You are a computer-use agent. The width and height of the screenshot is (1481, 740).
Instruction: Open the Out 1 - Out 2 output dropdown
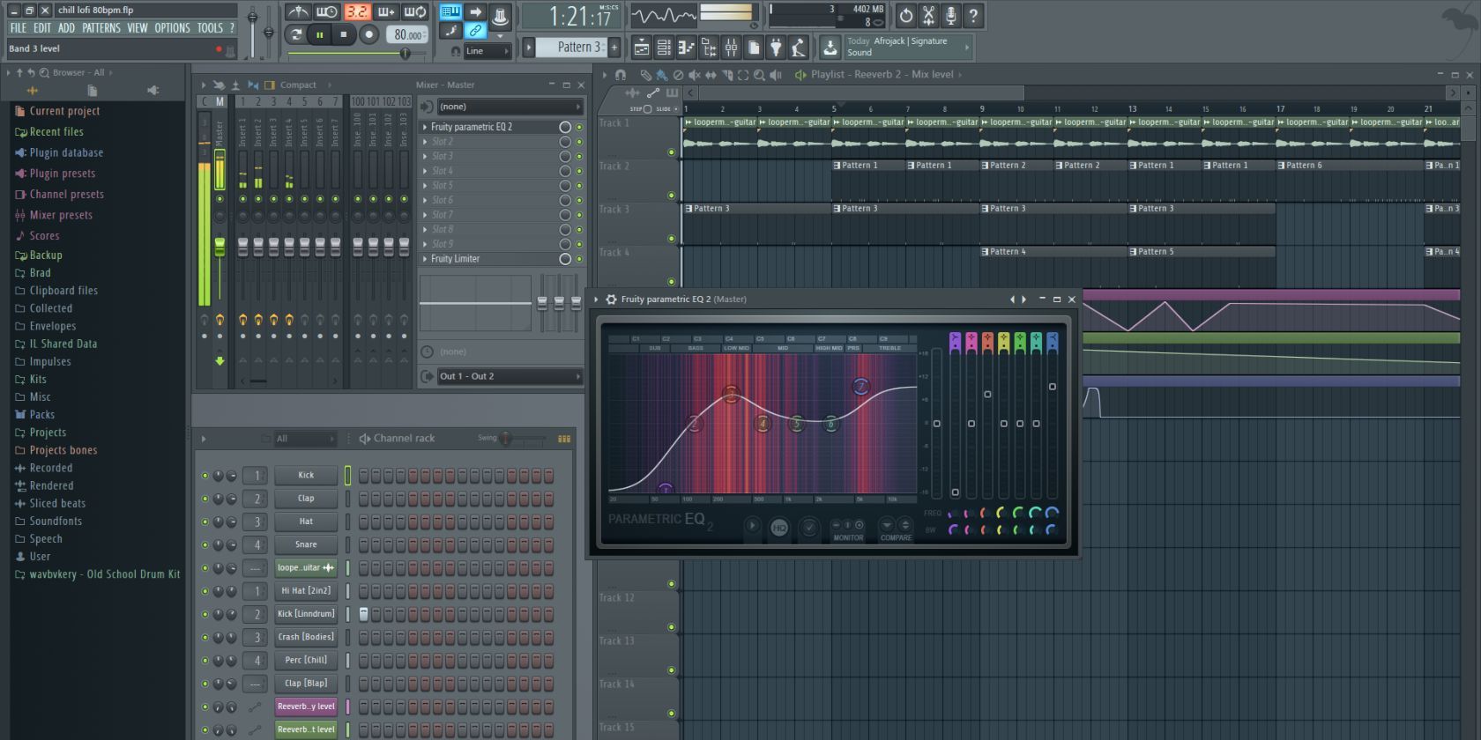[x=510, y=376]
